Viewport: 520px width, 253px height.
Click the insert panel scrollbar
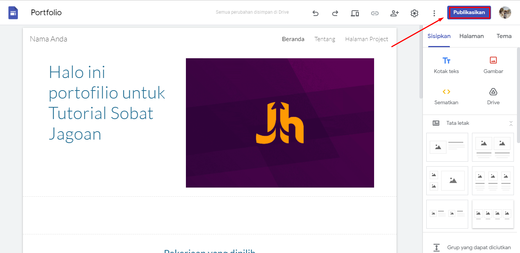518,95
